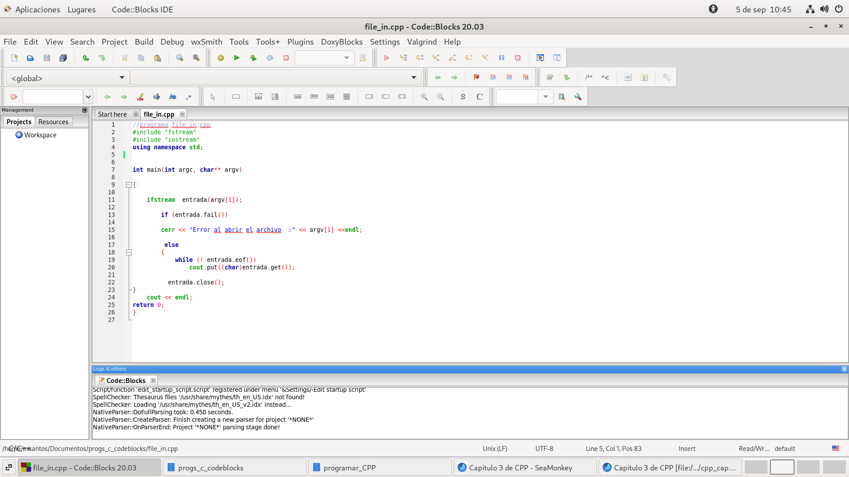Switch to the Resources panel tab
Viewport: 849px width, 477px height.
point(53,122)
